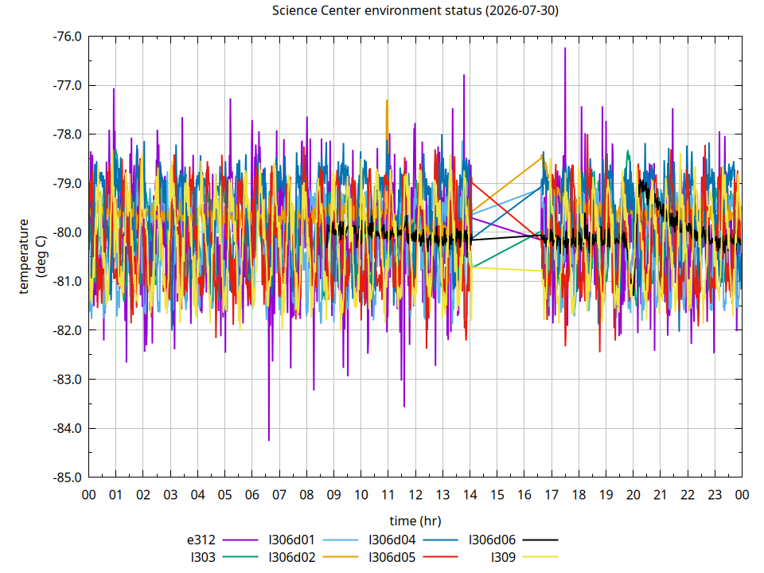
Task: Click the 23 hour tick label
Action: click(x=715, y=495)
